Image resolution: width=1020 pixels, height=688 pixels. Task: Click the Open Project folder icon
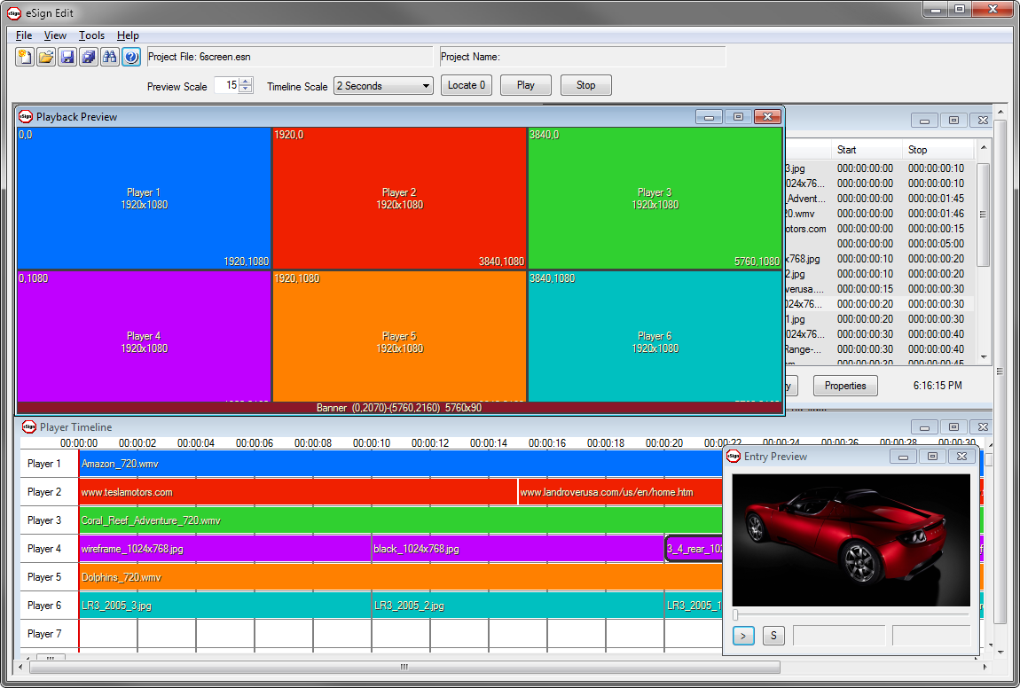click(x=46, y=58)
